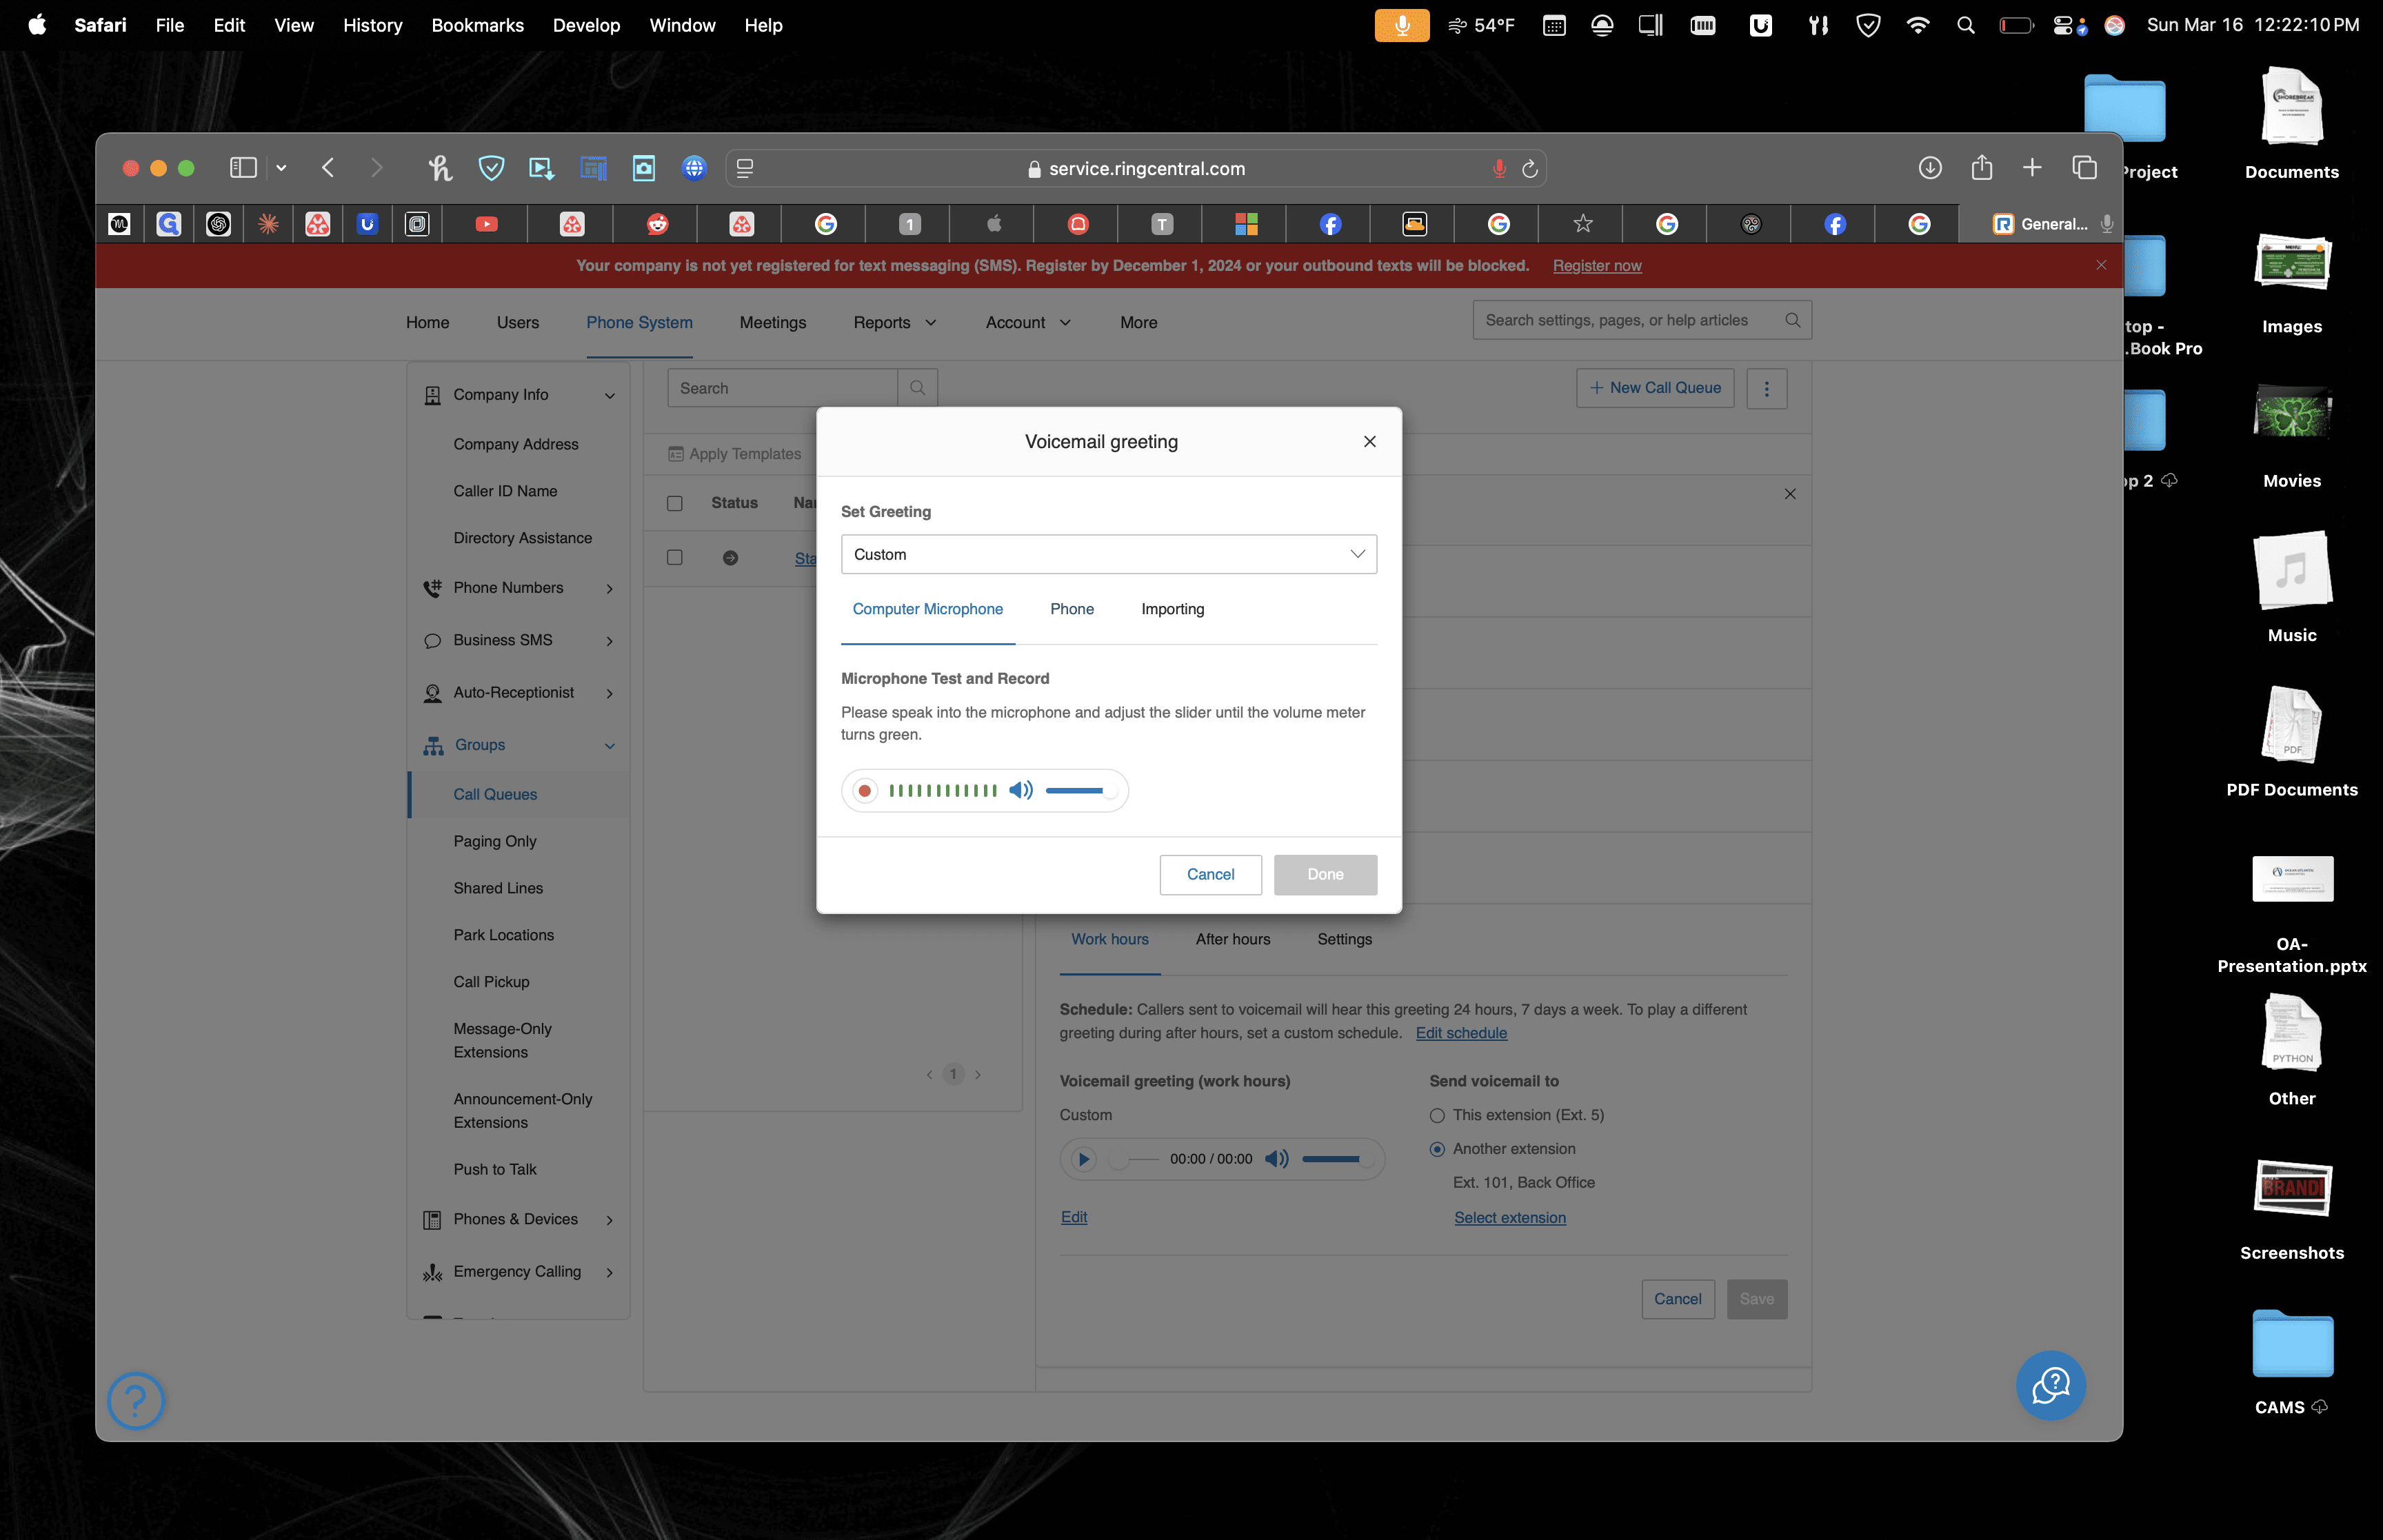
Task: Select This extension (Ext. 5) radio button
Action: click(x=1437, y=1115)
